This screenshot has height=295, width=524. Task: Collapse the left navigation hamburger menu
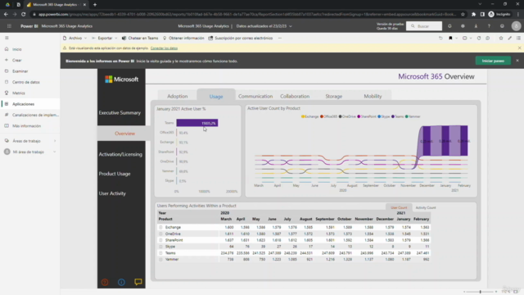[7, 39]
